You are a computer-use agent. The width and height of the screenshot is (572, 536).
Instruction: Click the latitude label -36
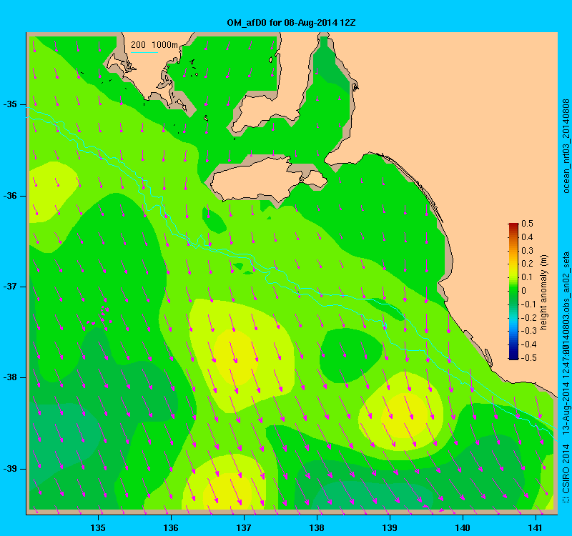click(10, 196)
